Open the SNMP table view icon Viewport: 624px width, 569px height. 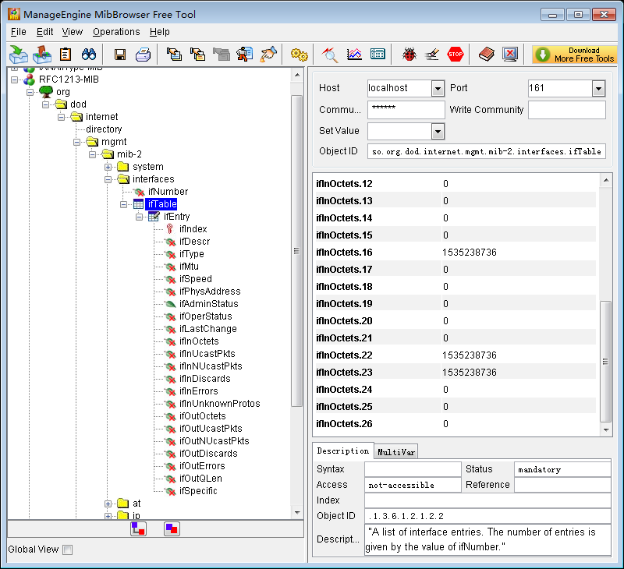click(378, 54)
